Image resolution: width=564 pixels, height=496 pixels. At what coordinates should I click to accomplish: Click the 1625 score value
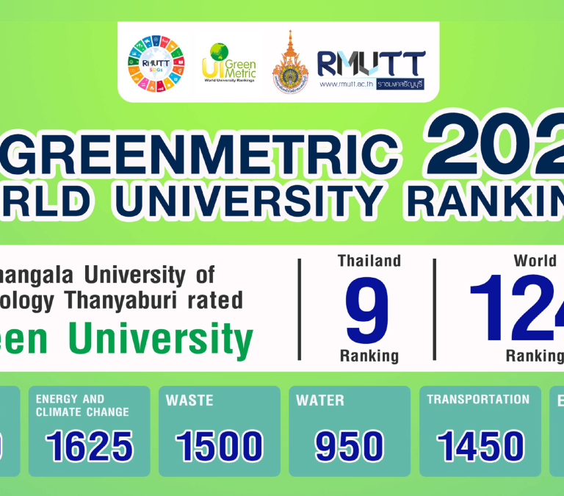[89, 446]
